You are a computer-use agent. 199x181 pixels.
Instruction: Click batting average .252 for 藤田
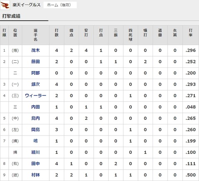tap(191, 62)
